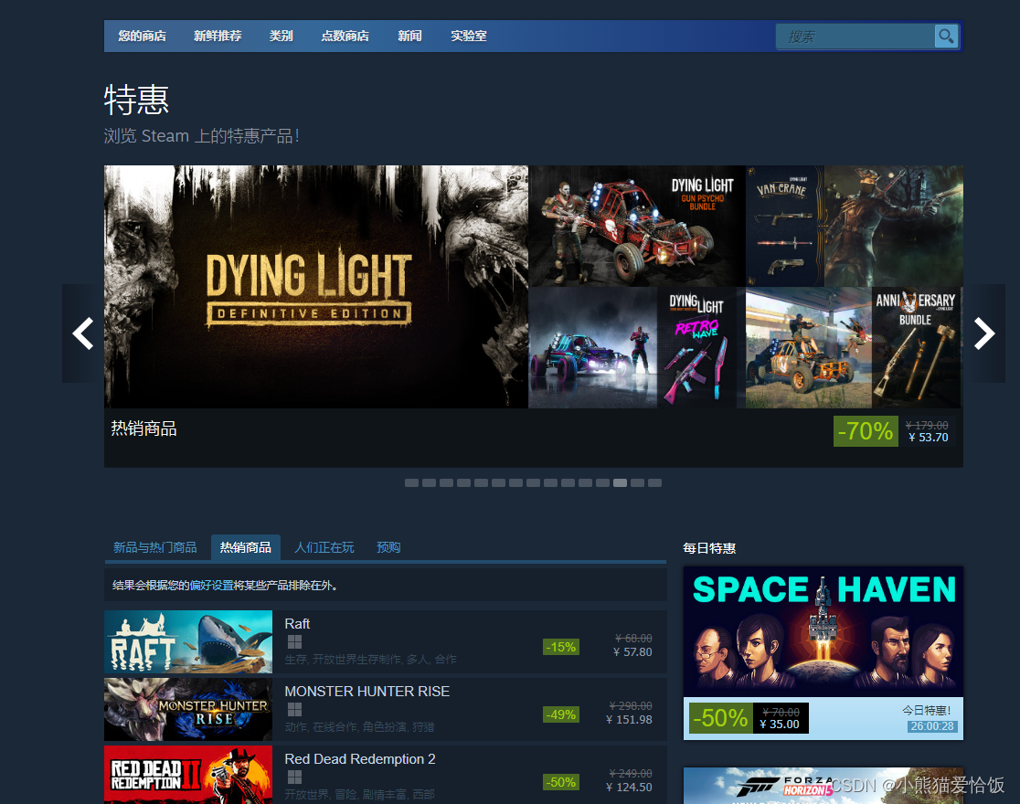Open 类别 menu

point(281,36)
